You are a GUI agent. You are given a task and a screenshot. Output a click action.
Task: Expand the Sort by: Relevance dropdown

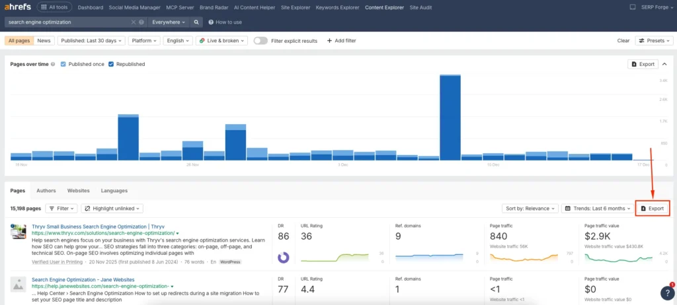(x=530, y=208)
